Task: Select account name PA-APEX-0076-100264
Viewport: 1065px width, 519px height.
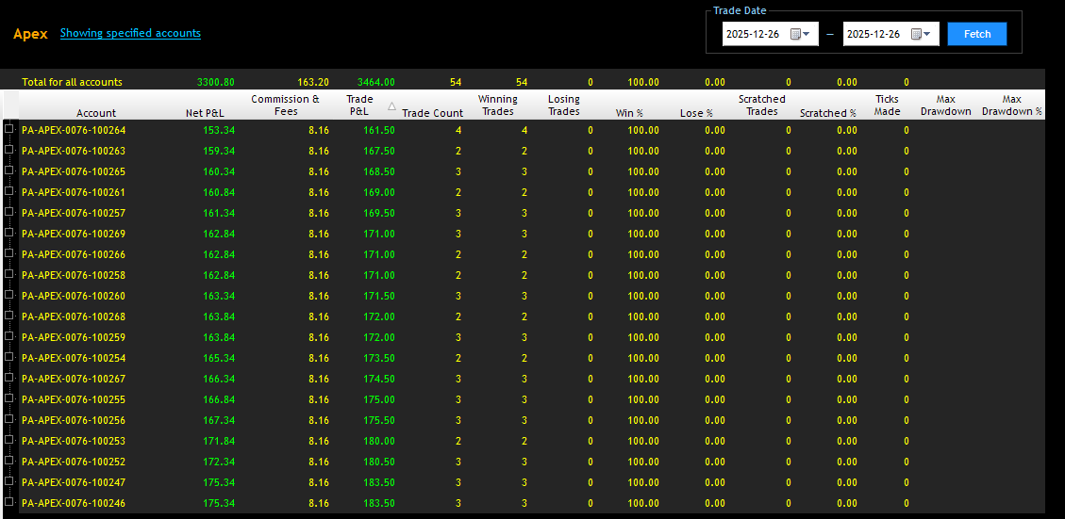Action: [74, 130]
